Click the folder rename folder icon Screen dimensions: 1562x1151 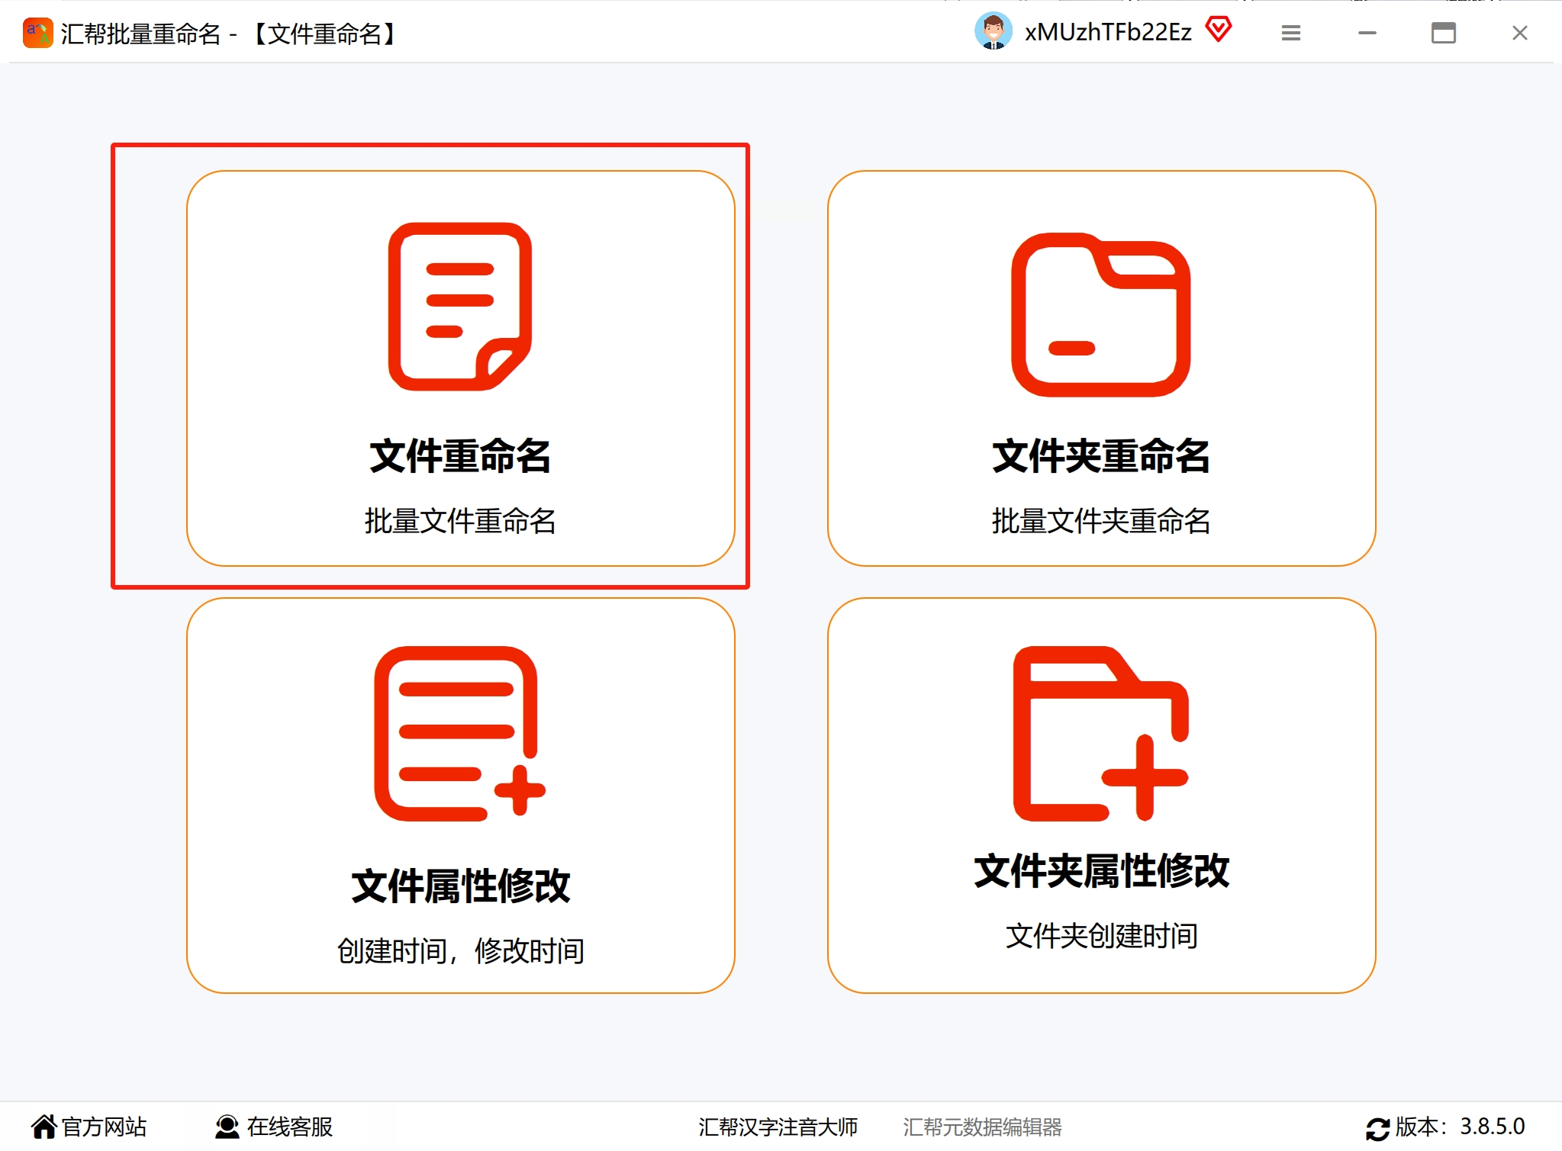pyautogui.click(x=1100, y=314)
